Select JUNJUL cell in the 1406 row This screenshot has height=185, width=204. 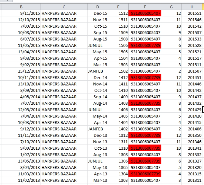97,110
